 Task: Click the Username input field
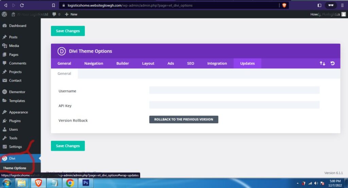[234, 90]
